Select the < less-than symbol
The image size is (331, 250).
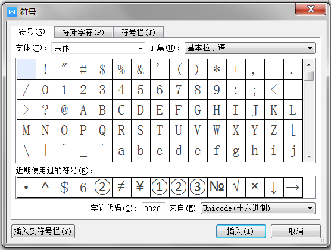[x=274, y=90]
